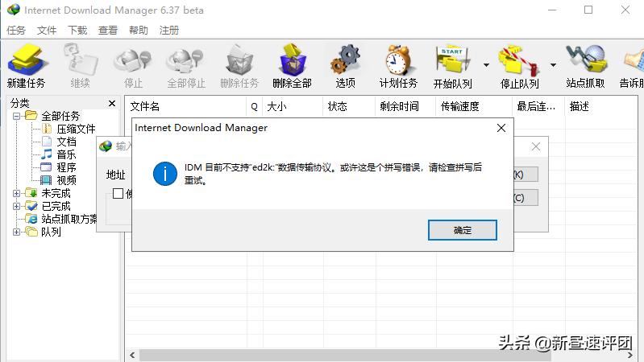
Task: Sort by 传输速度 column header
Action: coord(474,107)
